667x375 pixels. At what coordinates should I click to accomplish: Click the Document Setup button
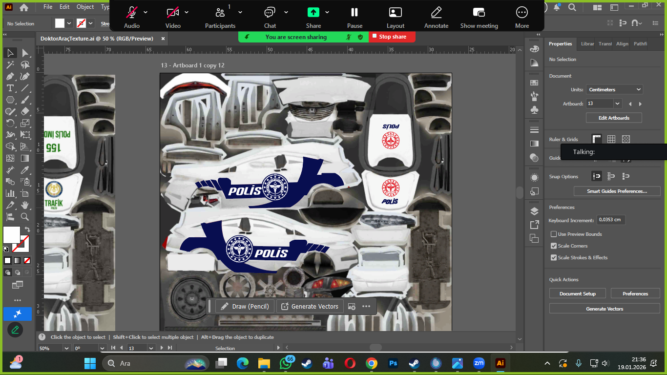click(578, 293)
